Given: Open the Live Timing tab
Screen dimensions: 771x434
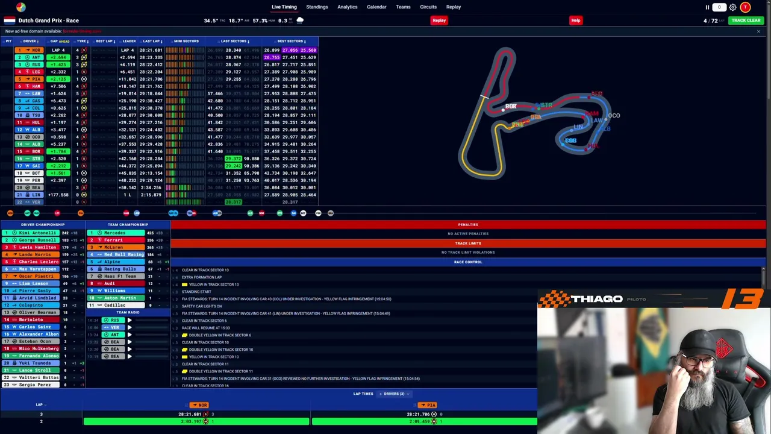Looking at the screenshot, I should [x=284, y=7].
